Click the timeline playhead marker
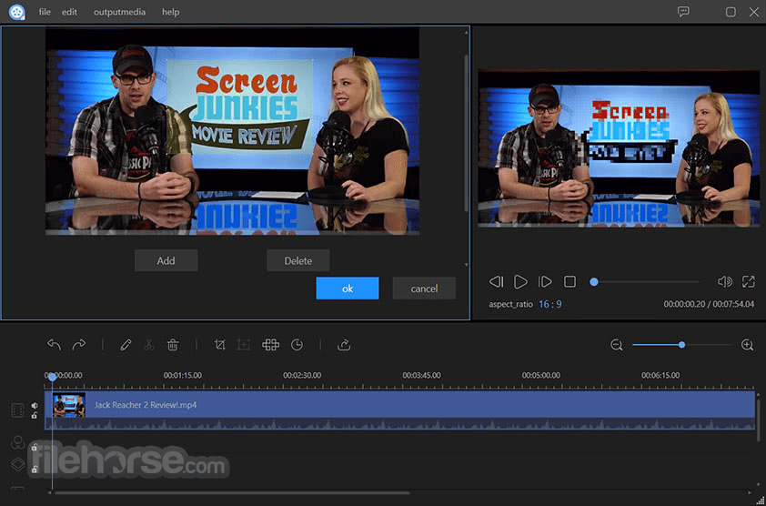The width and height of the screenshot is (766, 506). tap(52, 377)
